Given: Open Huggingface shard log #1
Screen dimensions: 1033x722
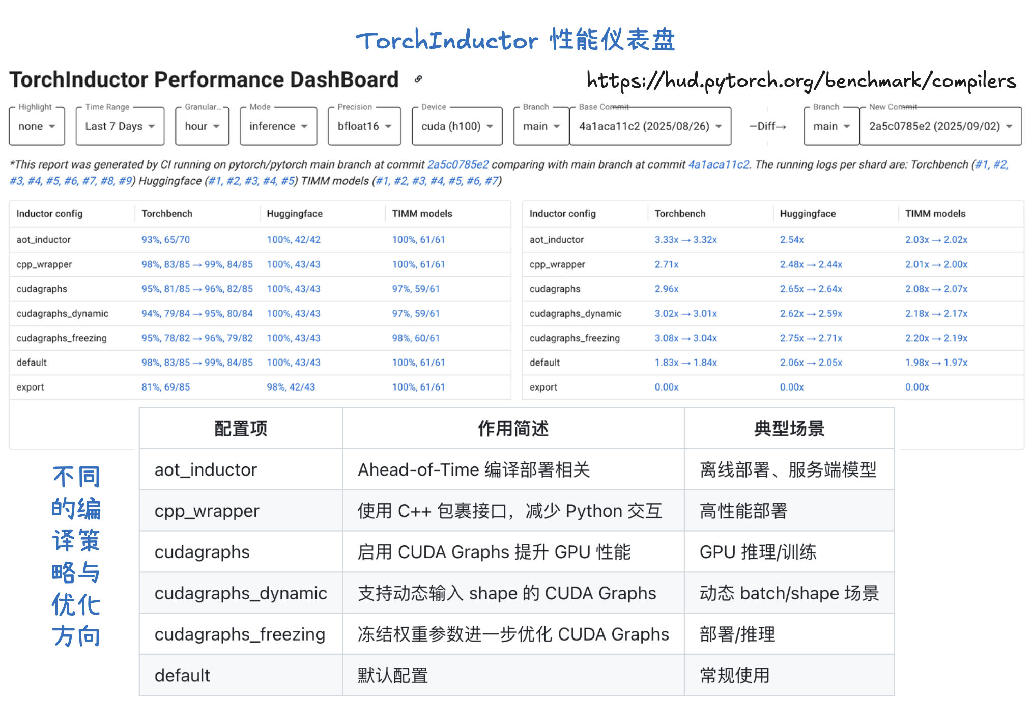Looking at the screenshot, I should [x=215, y=181].
